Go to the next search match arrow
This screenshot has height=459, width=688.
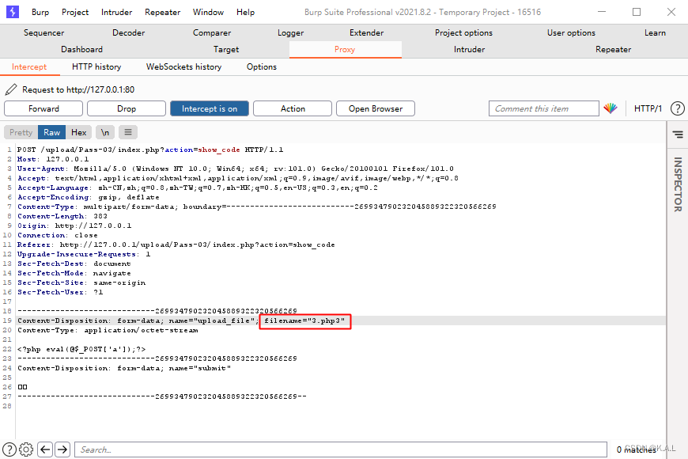pyautogui.click(x=62, y=450)
